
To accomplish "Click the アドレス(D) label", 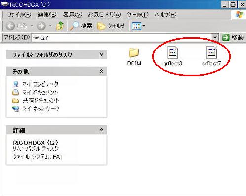I will [x=17, y=37].
